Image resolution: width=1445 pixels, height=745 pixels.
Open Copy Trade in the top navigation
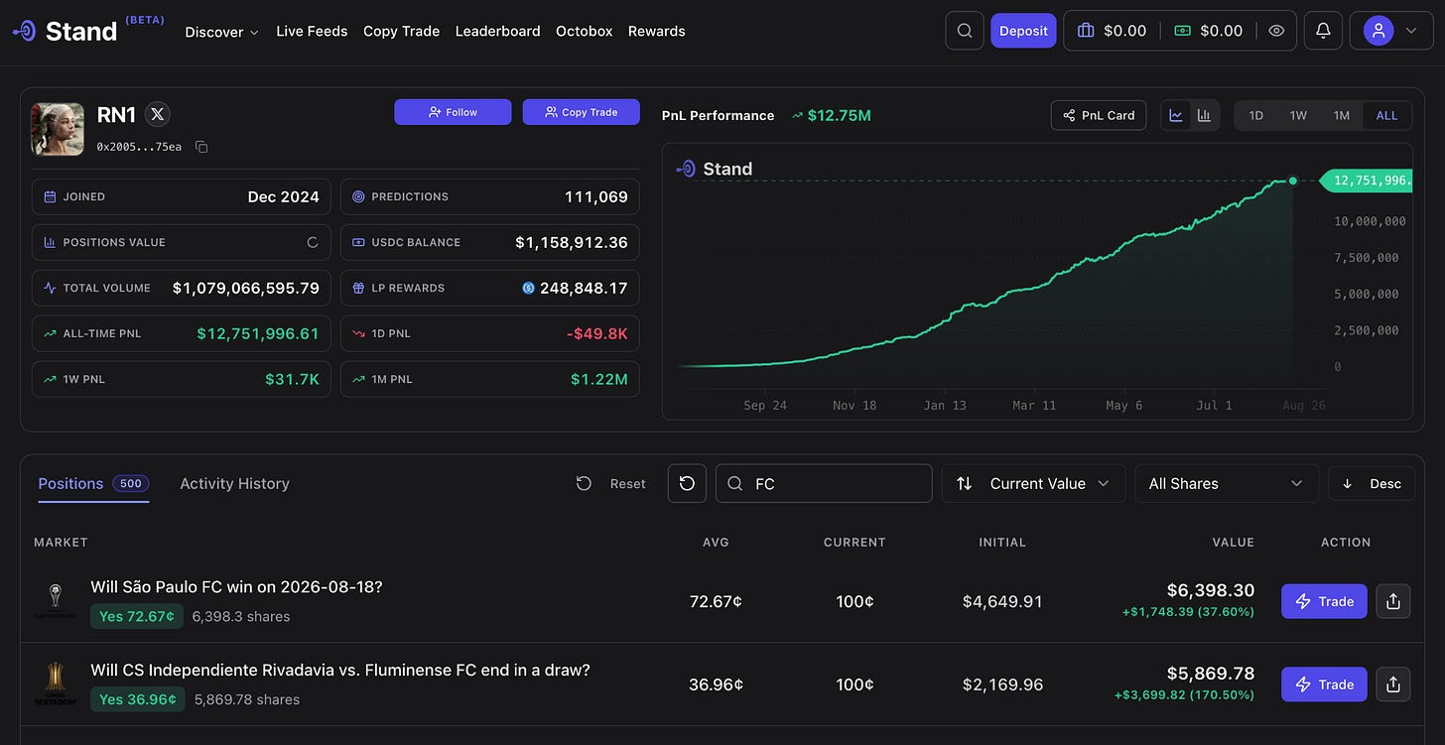(401, 31)
